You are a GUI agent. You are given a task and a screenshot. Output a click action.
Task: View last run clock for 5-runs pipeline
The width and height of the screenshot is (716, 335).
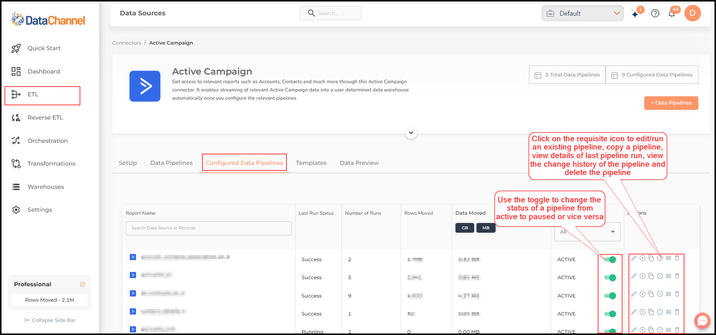[660, 276]
